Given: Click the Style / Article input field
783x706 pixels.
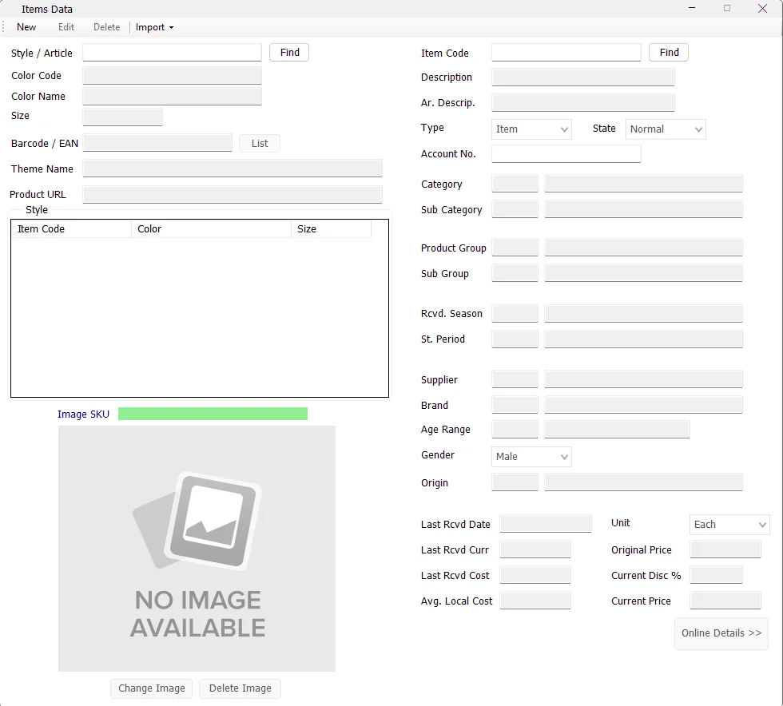Looking at the screenshot, I should [x=172, y=53].
